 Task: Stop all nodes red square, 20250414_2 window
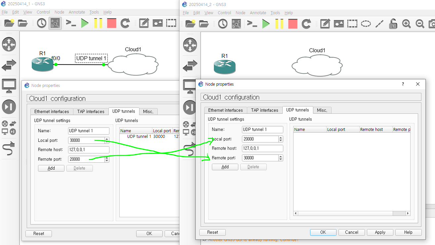click(x=293, y=24)
